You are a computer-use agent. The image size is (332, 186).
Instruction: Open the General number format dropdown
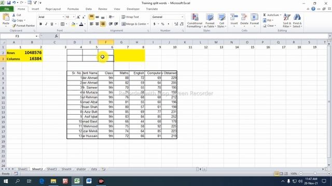point(182,17)
